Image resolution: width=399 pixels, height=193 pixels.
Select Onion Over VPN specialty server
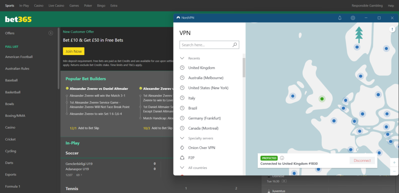tap(202, 148)
